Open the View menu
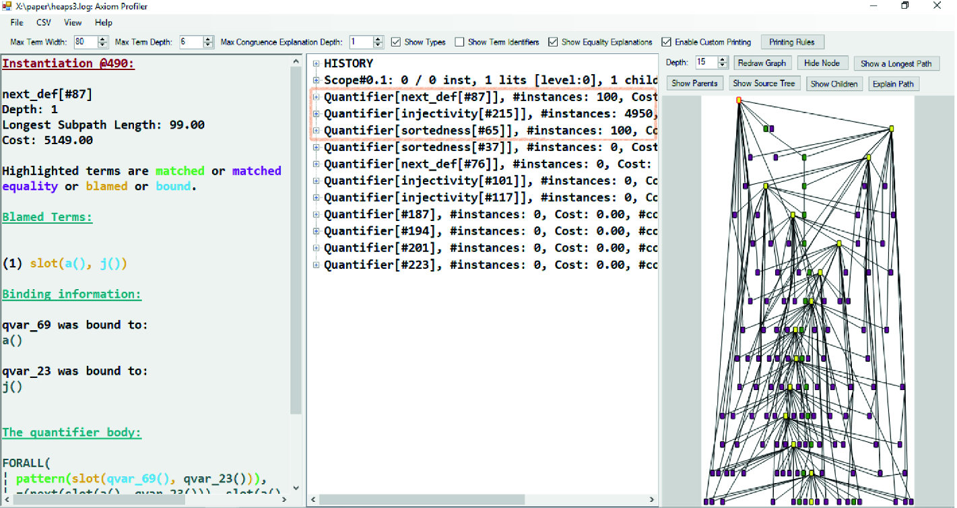Screen dimensions: 957x508 tap(73, 22)
